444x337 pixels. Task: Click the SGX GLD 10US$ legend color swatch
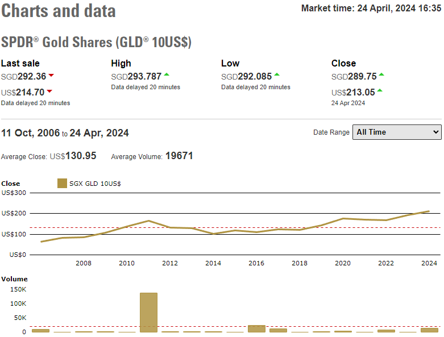pyautogui.click(x=62, y=184)
